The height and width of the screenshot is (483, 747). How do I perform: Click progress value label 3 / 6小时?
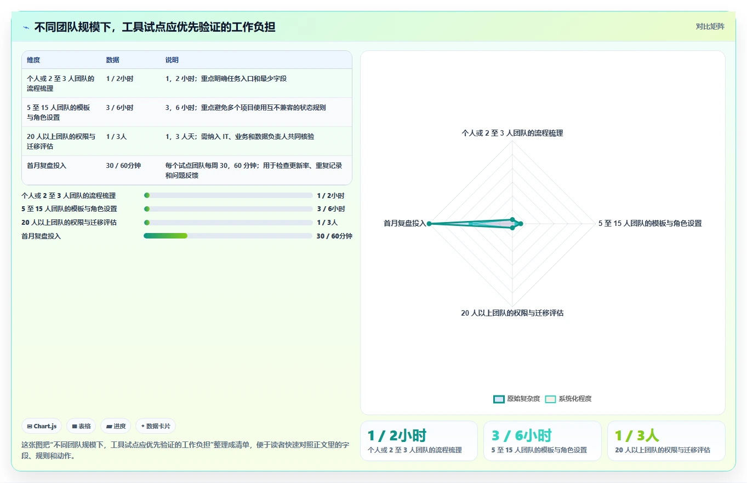point(331,209)
